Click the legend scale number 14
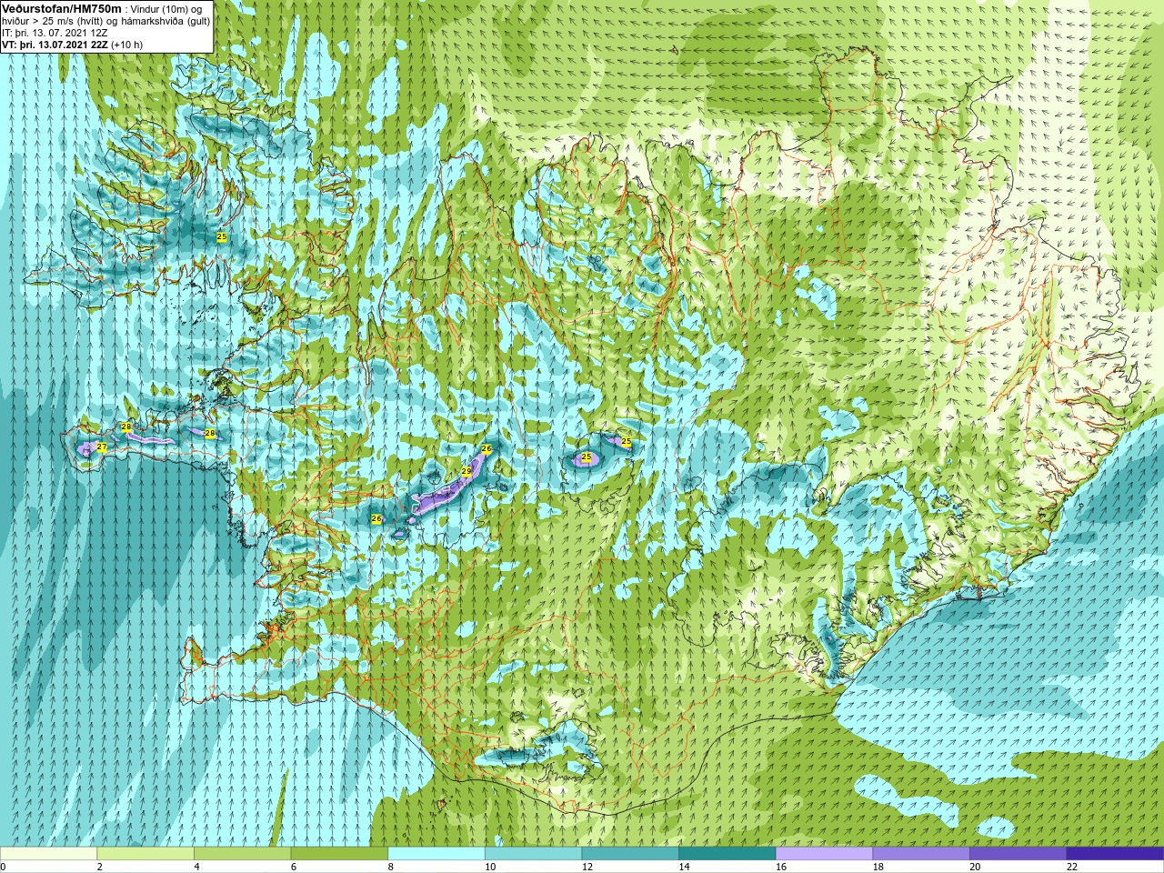 click(684, 867)
